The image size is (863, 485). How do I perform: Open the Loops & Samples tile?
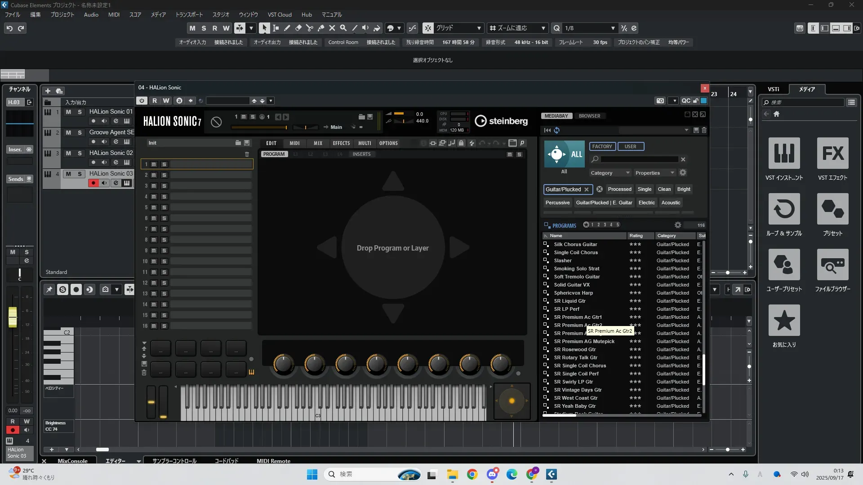784,209
